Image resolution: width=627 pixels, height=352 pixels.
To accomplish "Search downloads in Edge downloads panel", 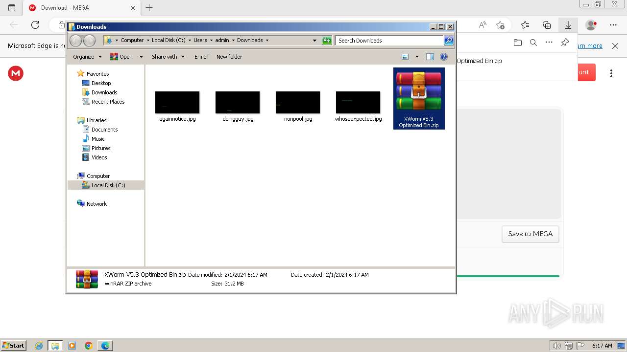I will [533, 43].
